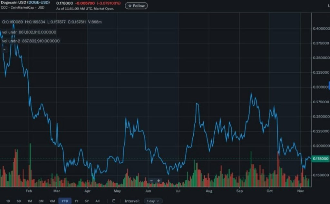Click the OHLC values readout line
The image size is (330, 204).
pos(52,22)
